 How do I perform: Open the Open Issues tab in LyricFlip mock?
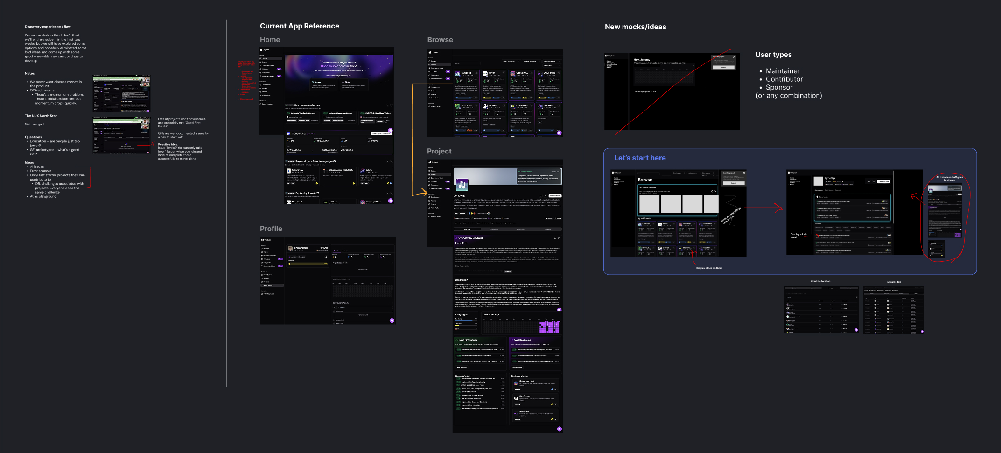(x=819, y=190)
